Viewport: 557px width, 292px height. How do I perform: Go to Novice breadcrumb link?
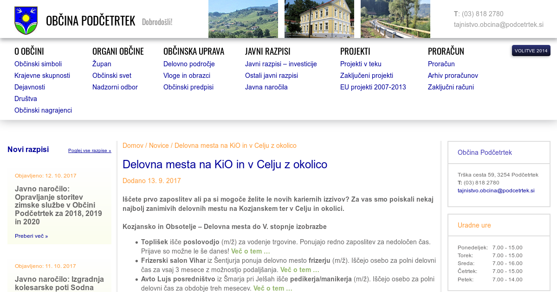point(159,146)
